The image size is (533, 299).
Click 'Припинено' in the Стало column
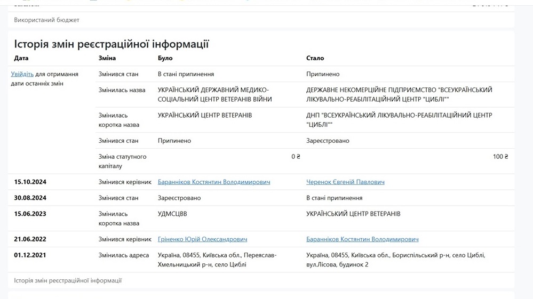(x=323, y=74)
